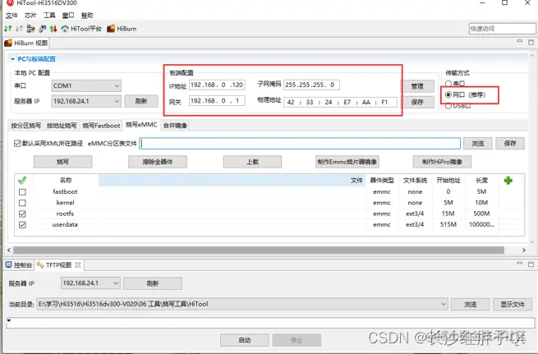Click the 上载 upload button
538x354 pixels.
tap(252, 162)
